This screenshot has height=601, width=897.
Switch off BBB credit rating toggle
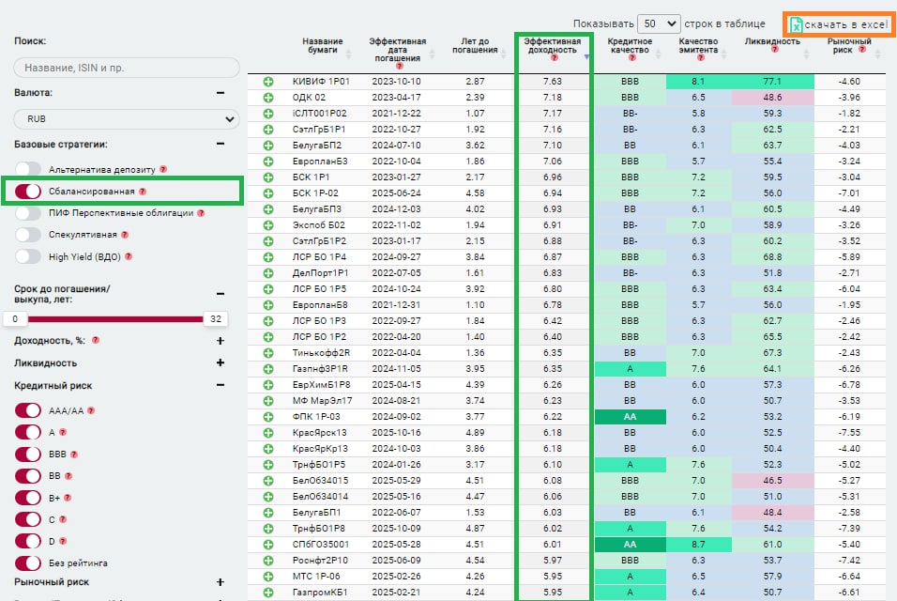(28, 455)
